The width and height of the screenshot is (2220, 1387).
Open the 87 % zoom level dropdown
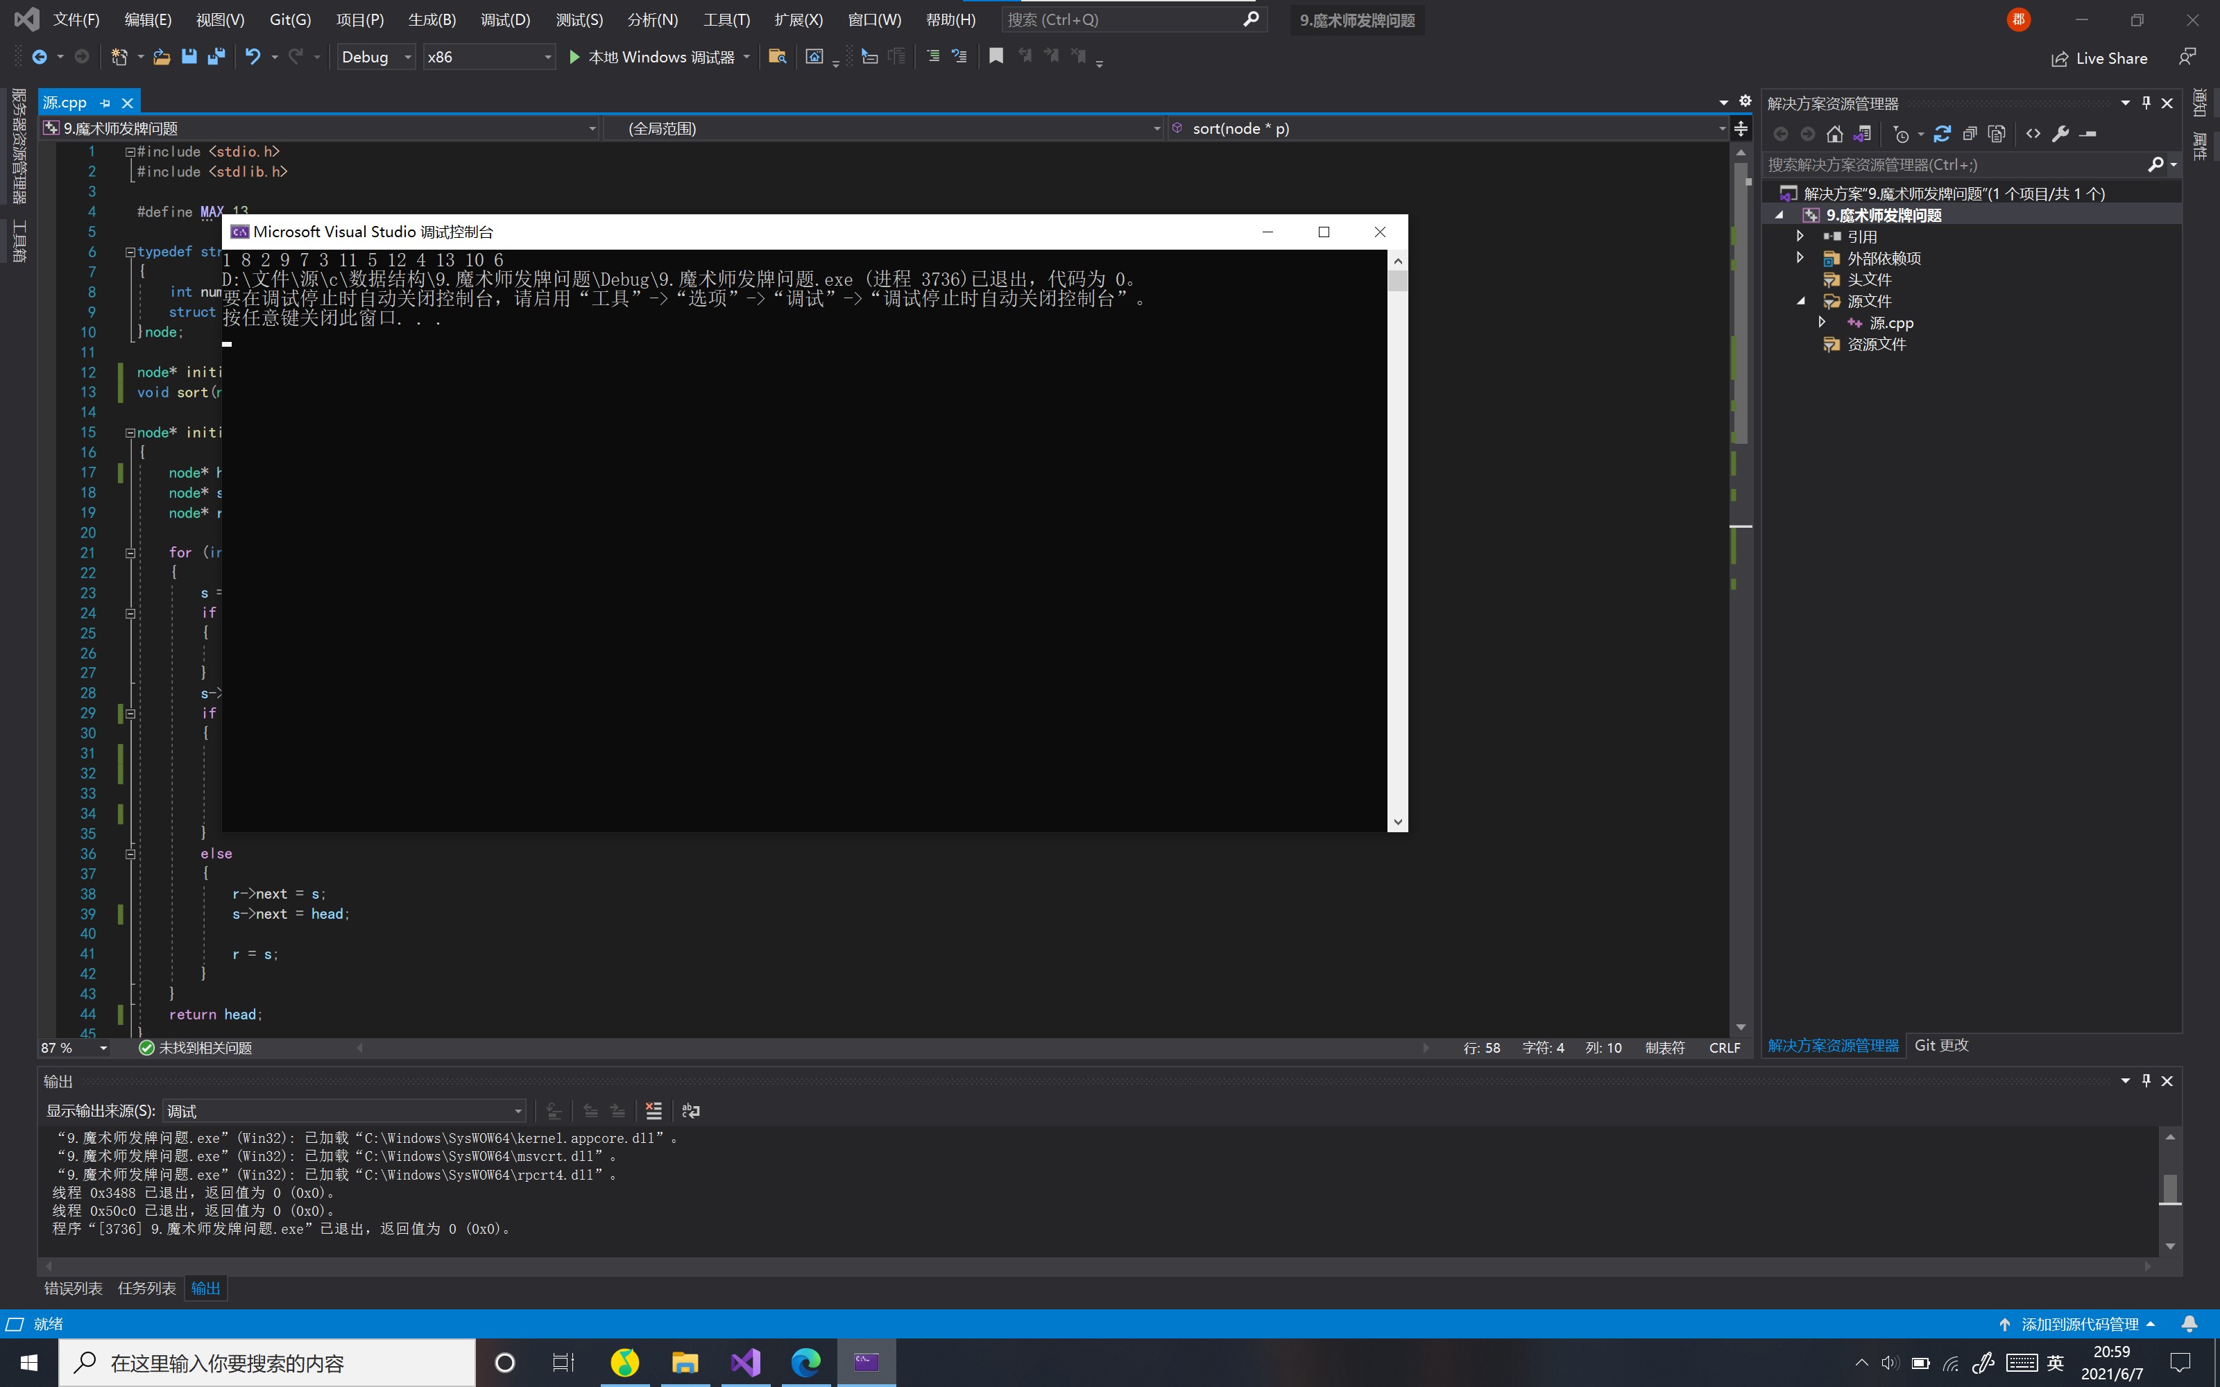pyautogui.click(x=74, y=1048)
